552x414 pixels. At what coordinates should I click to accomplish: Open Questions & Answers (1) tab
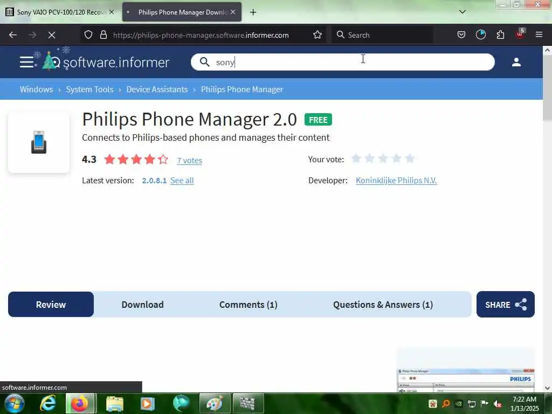383,305
